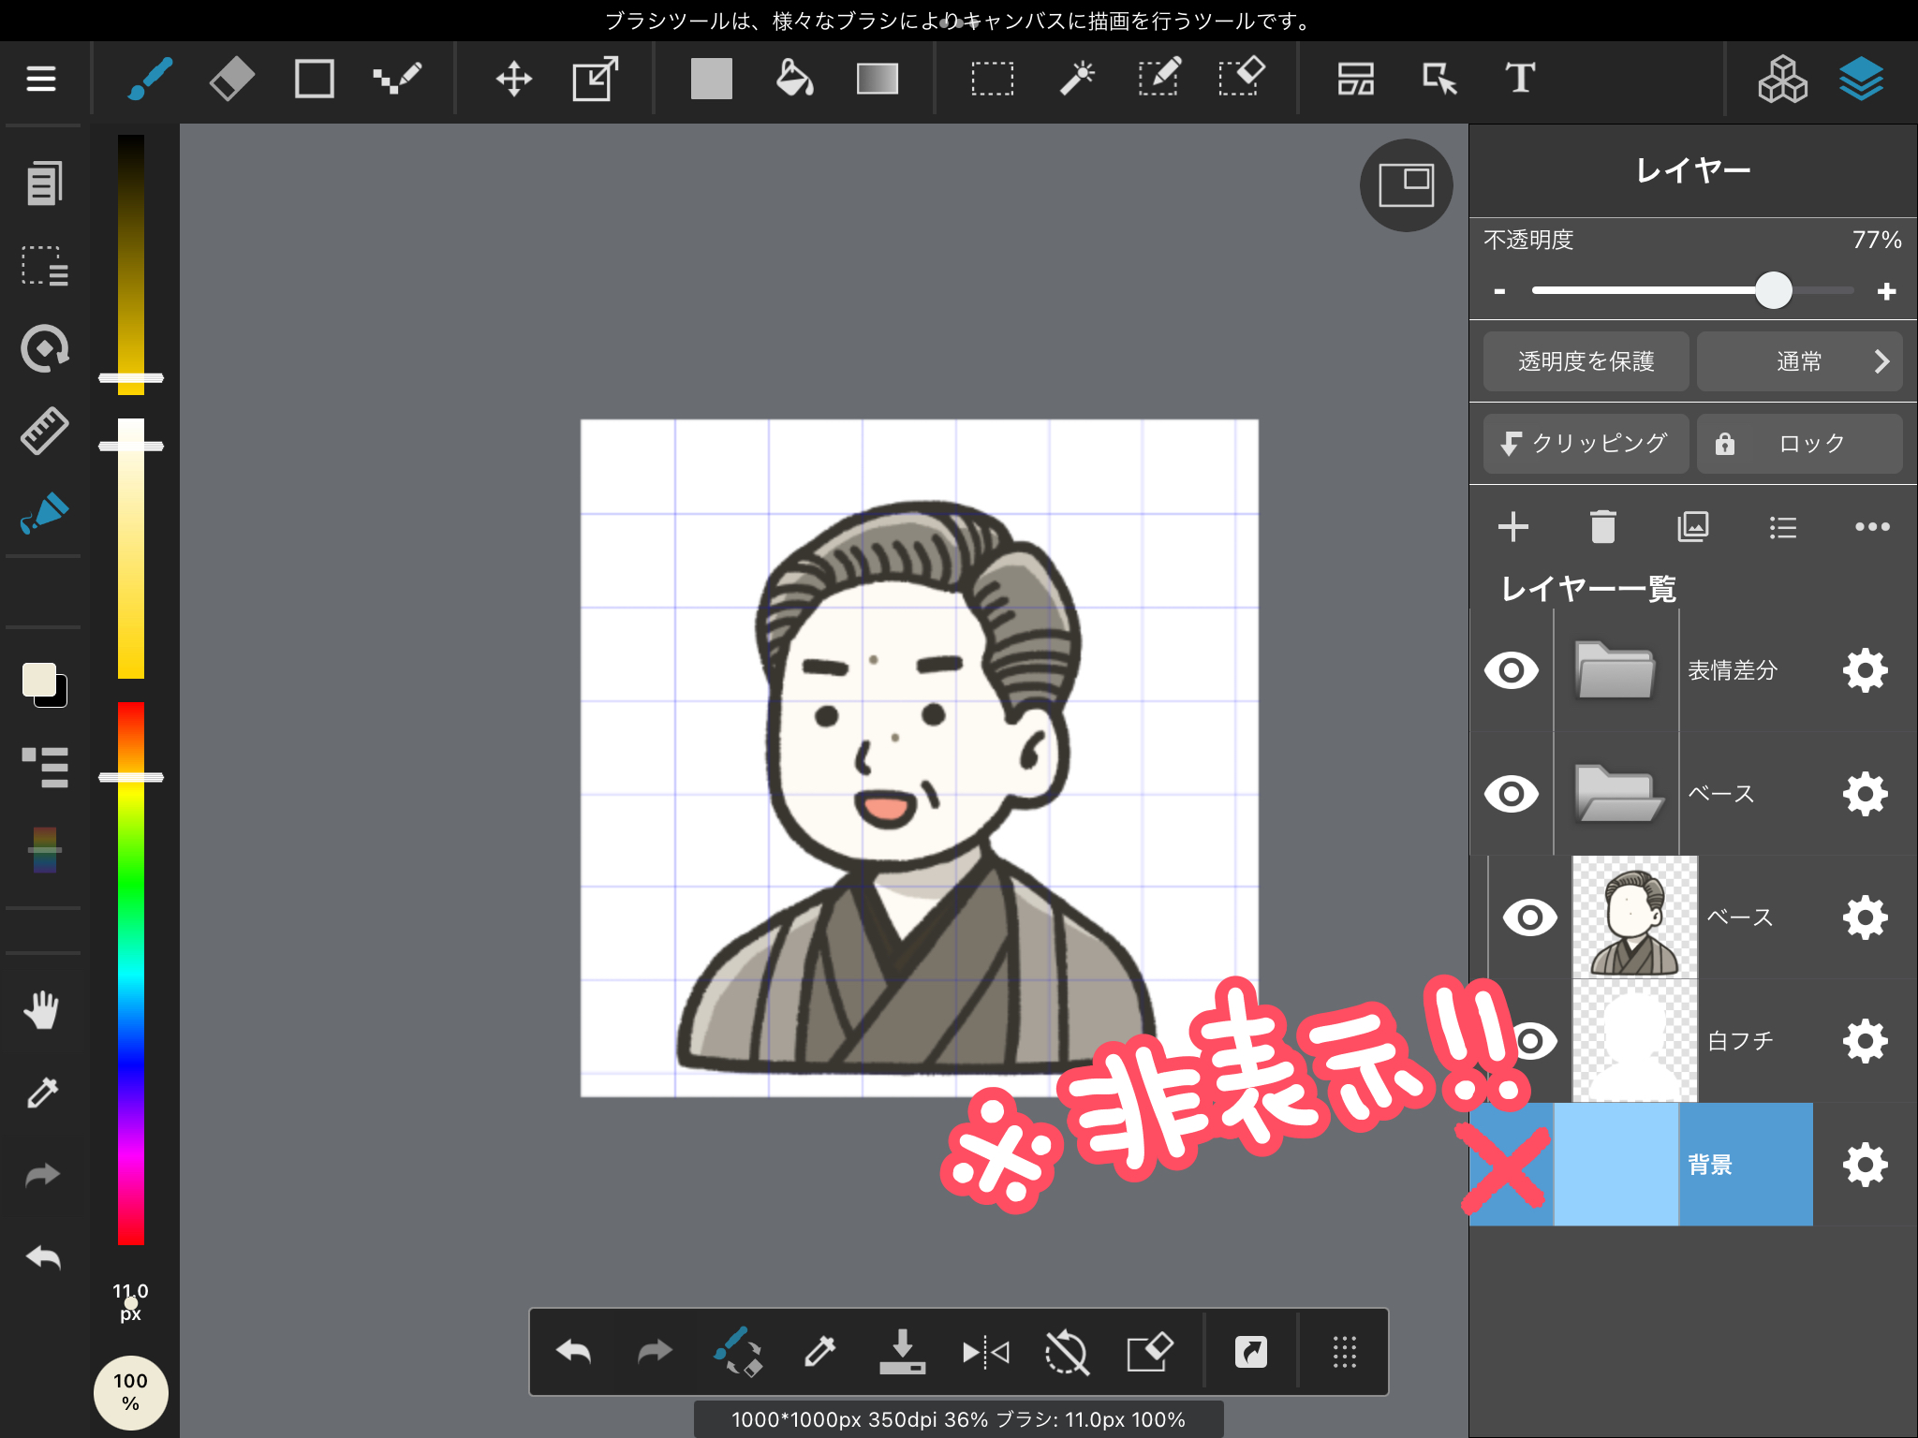This screenshot has width=1918, height=1438.
Task: Select the Gradient tool
Action: click(877, 79)
